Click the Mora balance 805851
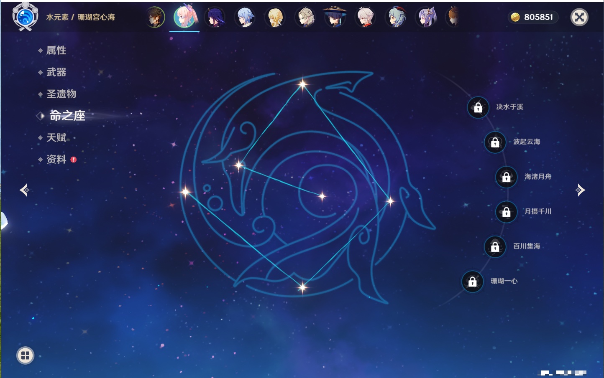This screenshot has width=604, height=378. [x=538, y=17]
